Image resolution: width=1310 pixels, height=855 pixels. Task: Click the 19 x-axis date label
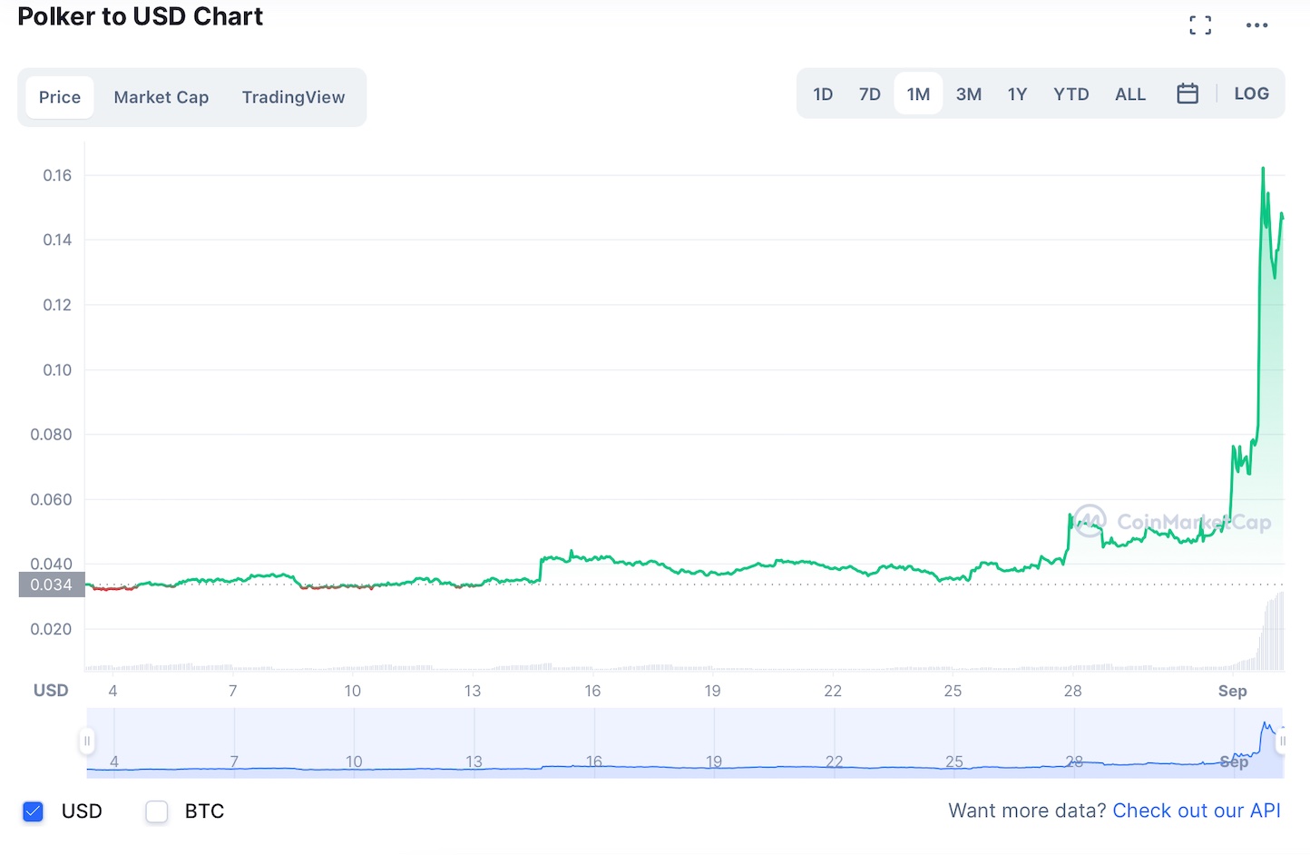pos(712,691)
